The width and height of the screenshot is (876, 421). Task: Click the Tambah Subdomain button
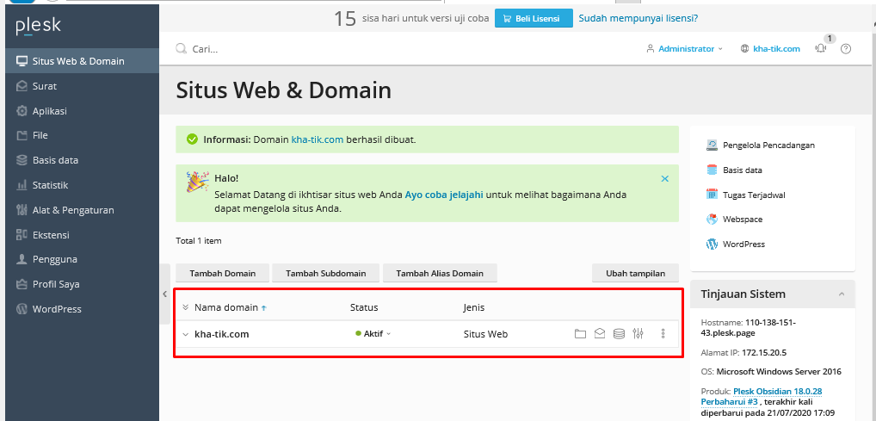(x=326, y=274)
